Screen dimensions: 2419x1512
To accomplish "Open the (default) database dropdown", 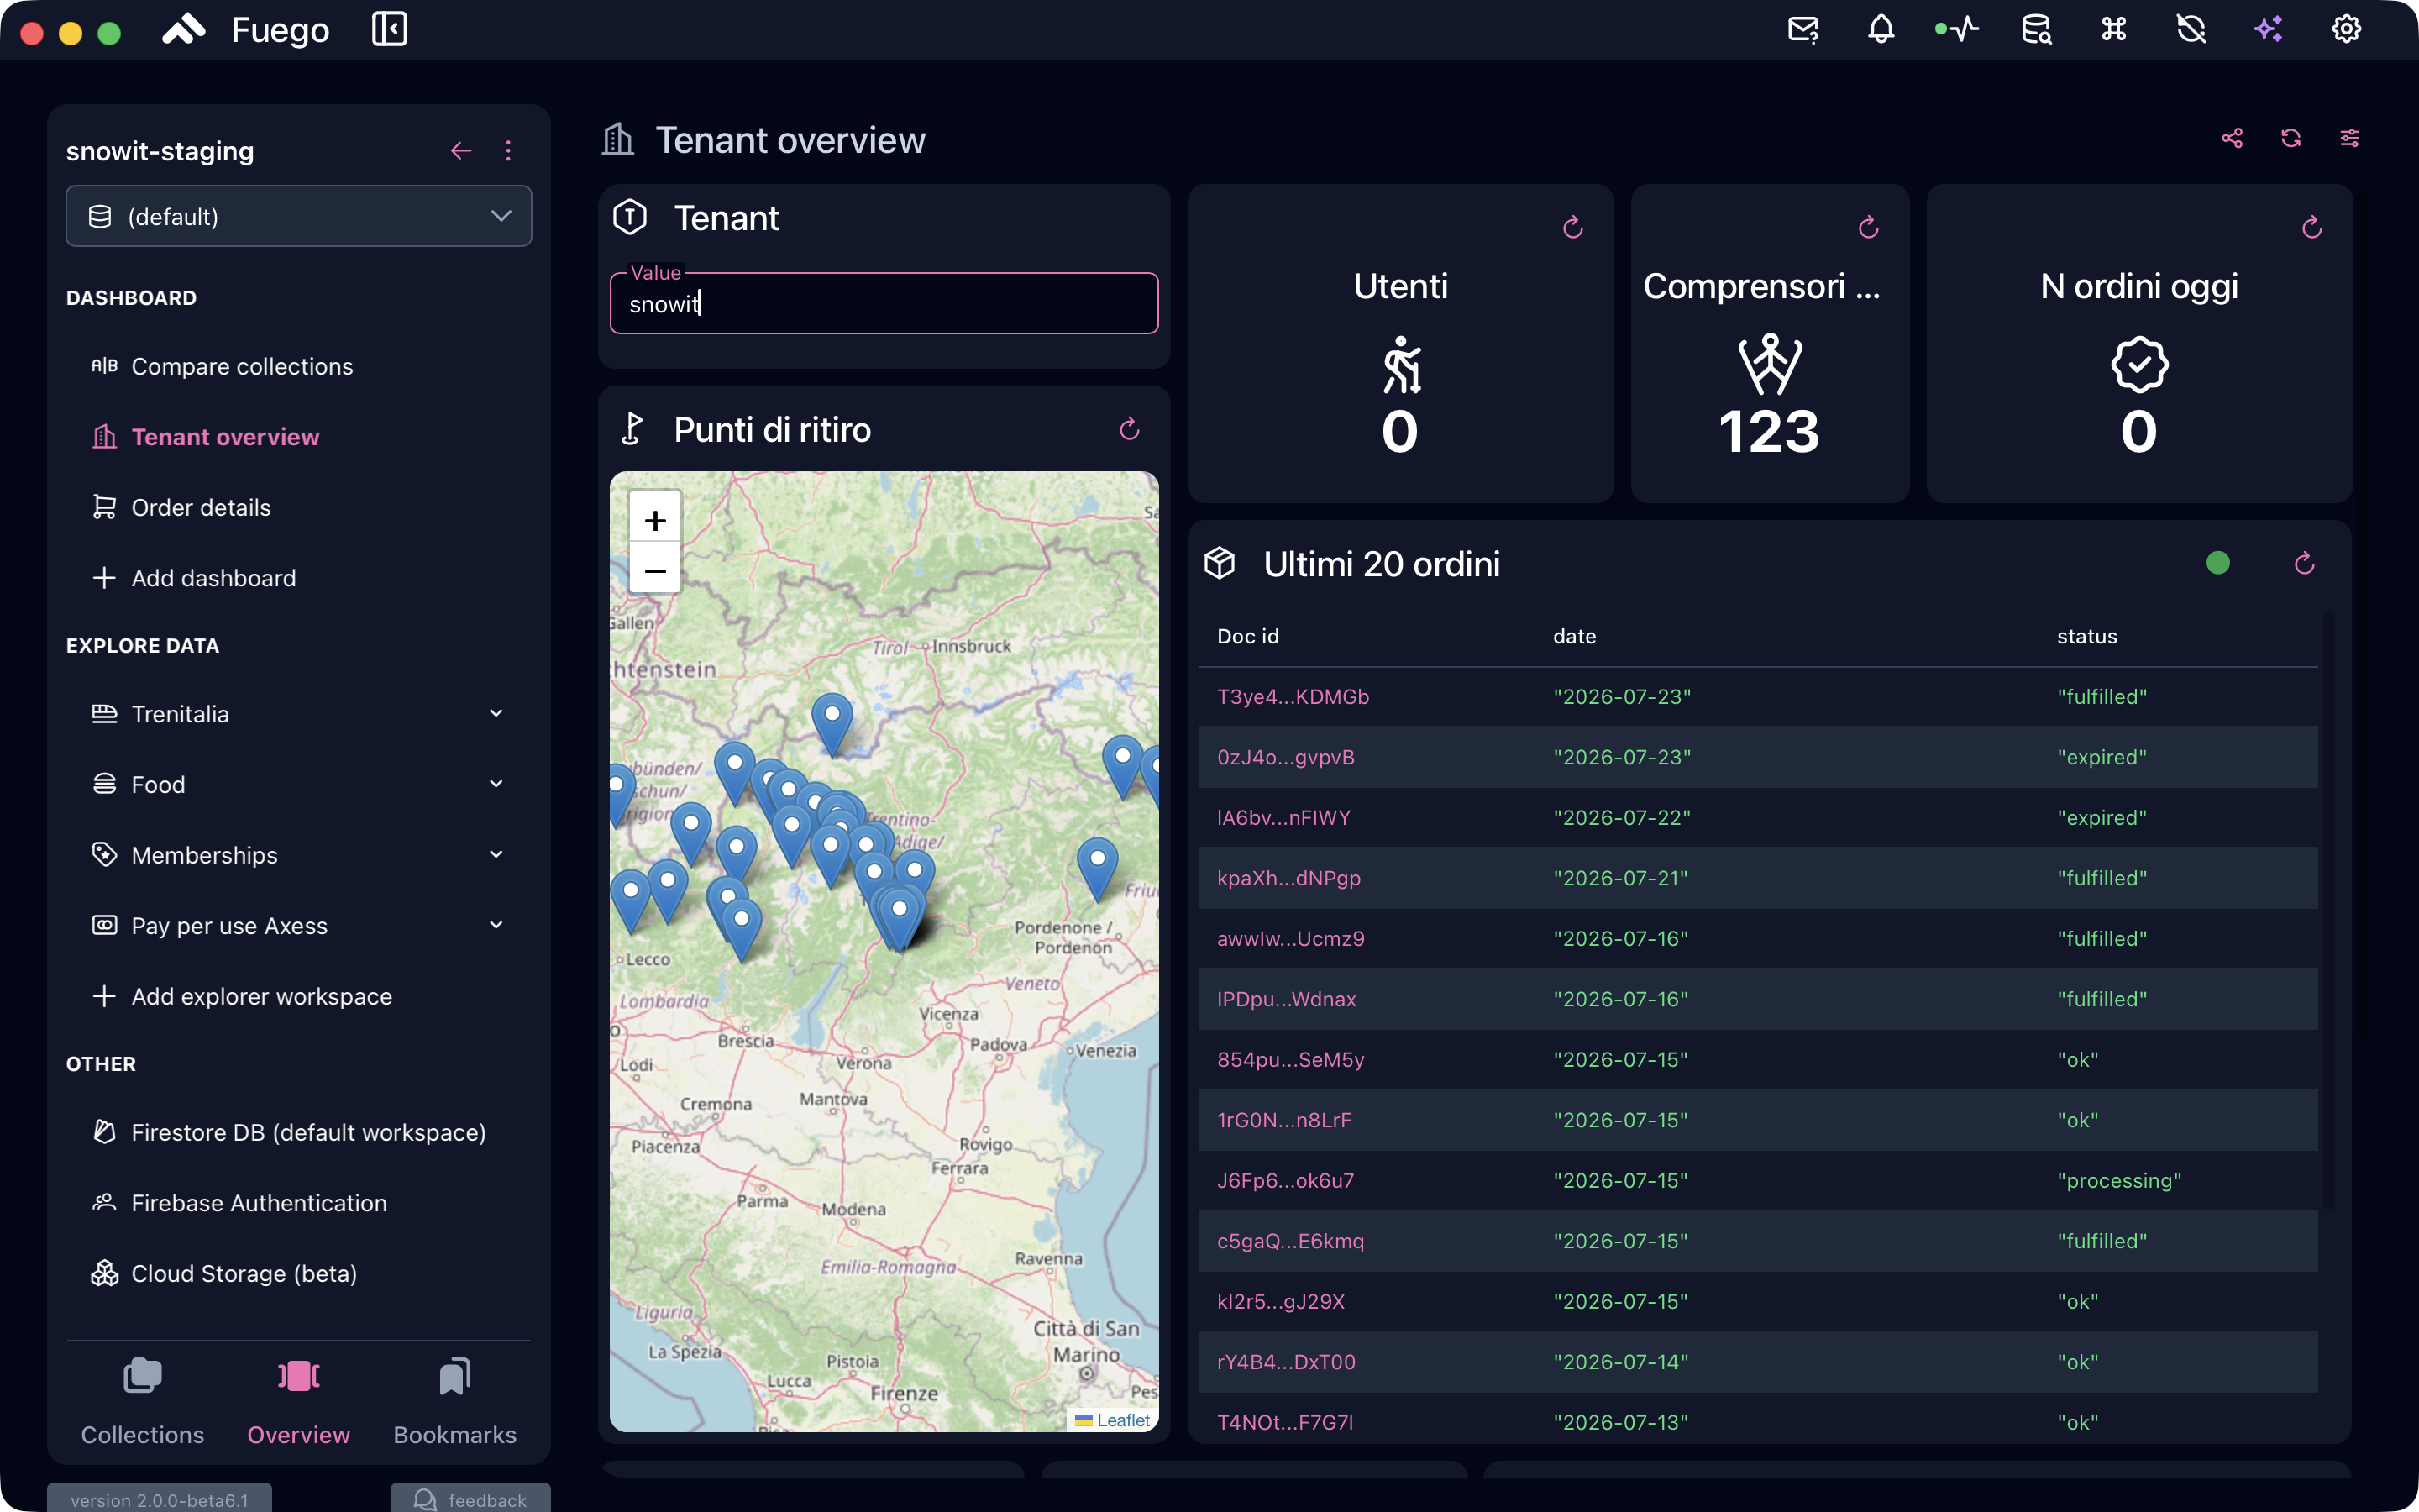I will (x=298, y=216).
